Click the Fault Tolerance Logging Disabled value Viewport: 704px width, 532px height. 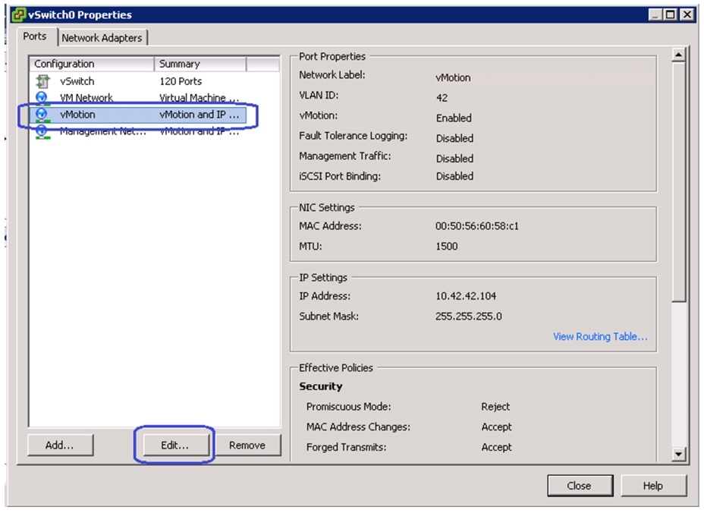click(455, 138)
